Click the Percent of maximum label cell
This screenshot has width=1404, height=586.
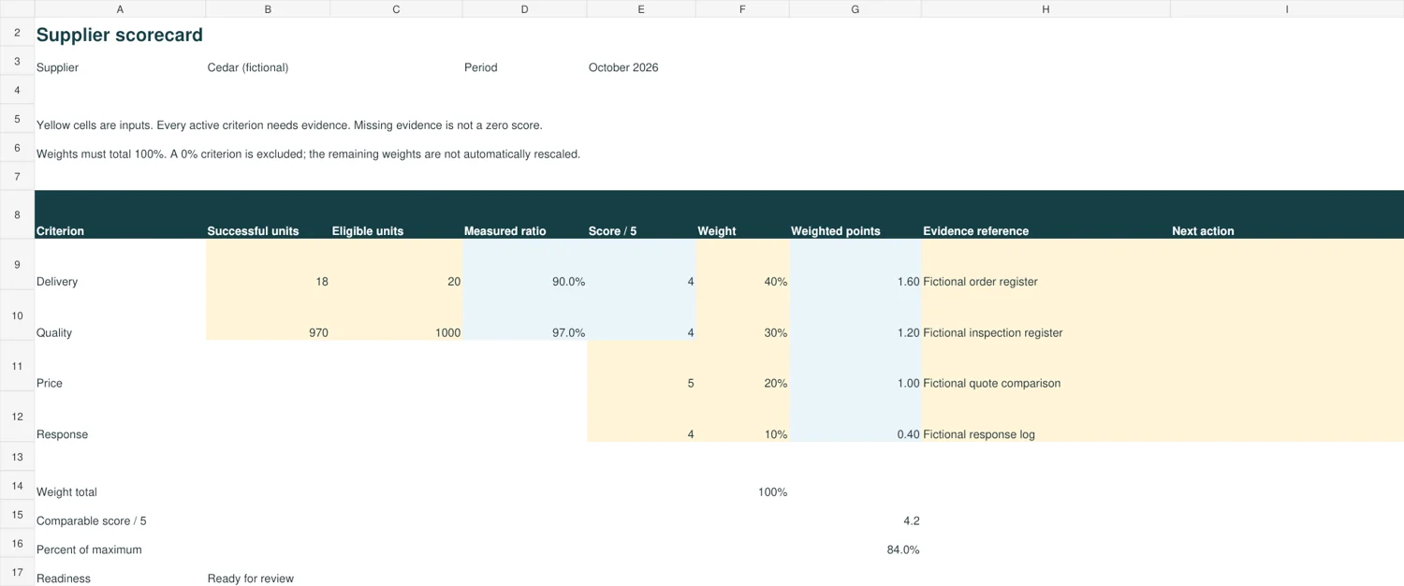[120, 544]
